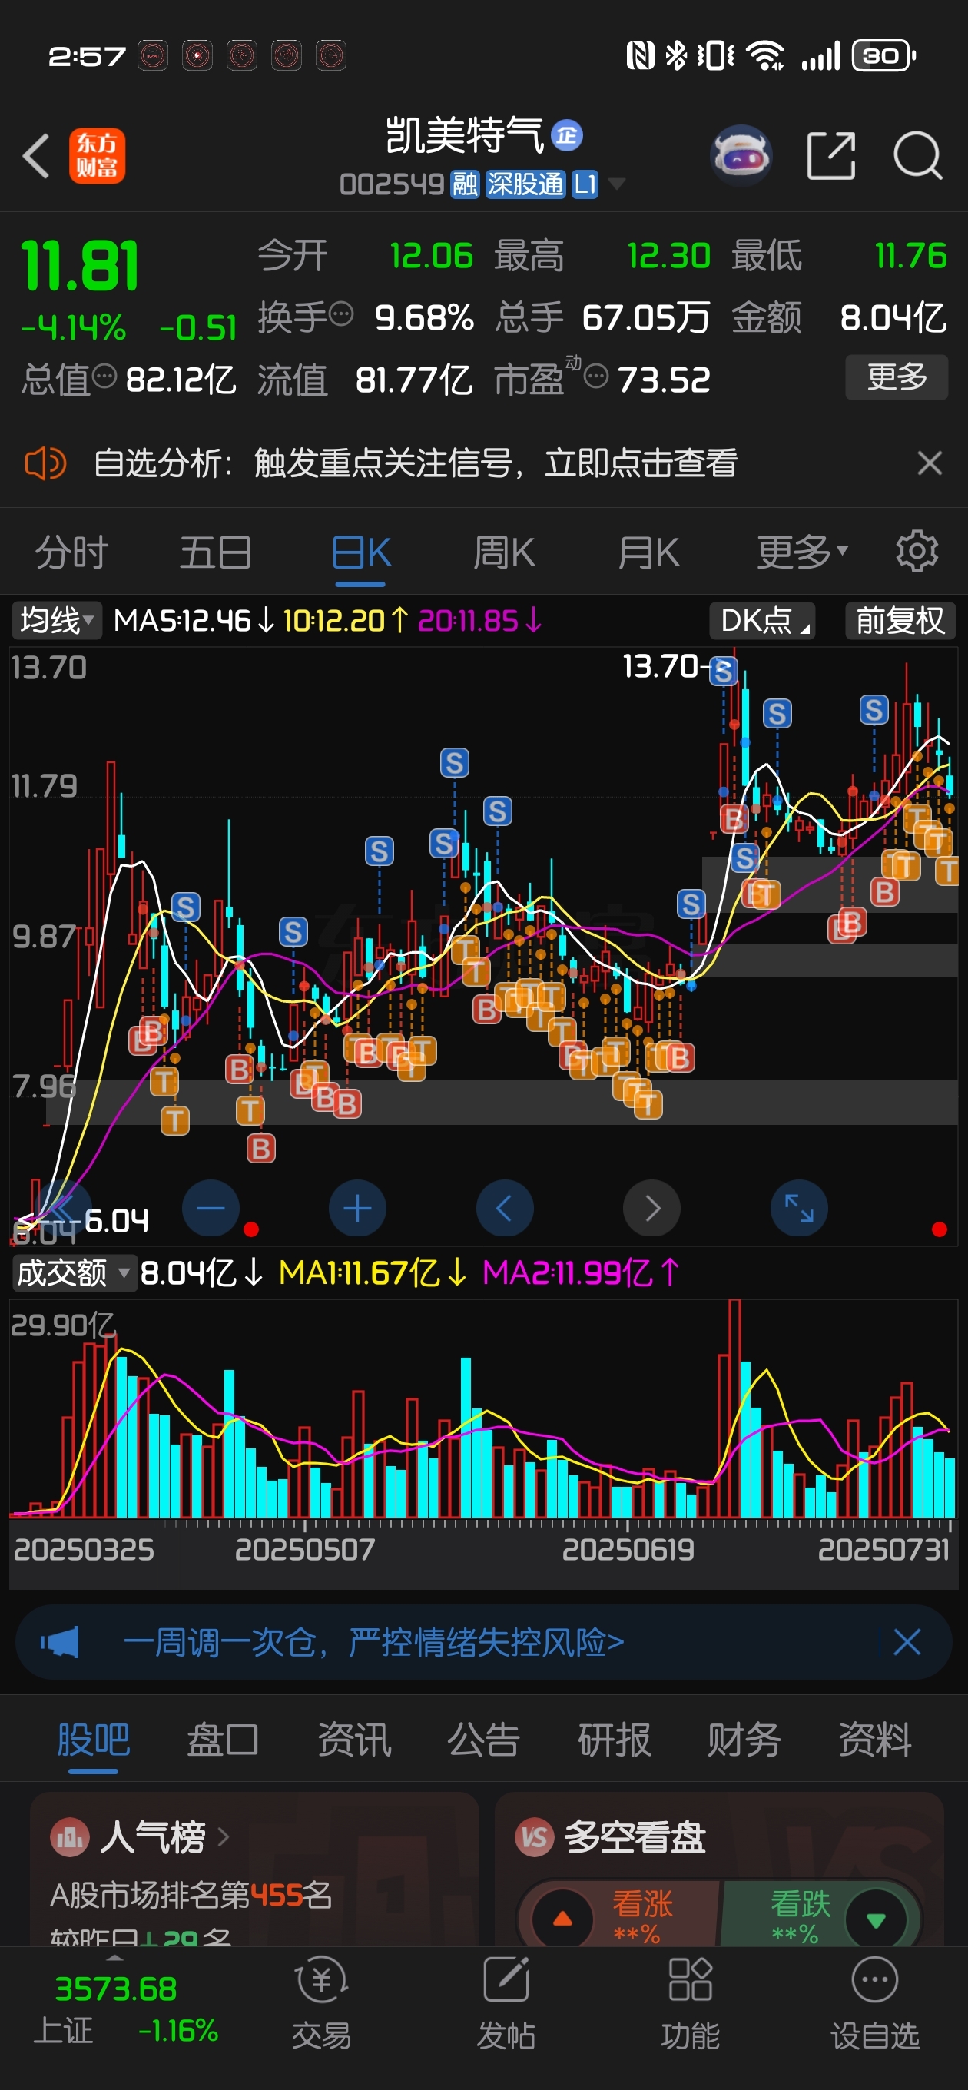Tap the 深股通 tag
This screenshot has width=968, height=2090.
pos(525,184)
